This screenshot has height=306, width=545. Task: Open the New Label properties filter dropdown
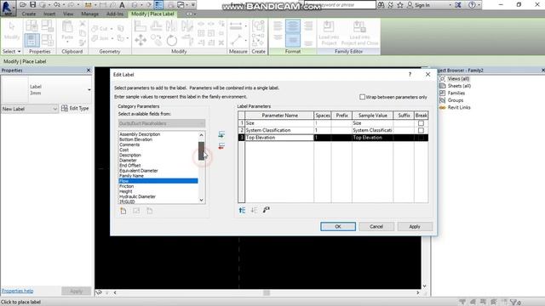tap(30, 109)
